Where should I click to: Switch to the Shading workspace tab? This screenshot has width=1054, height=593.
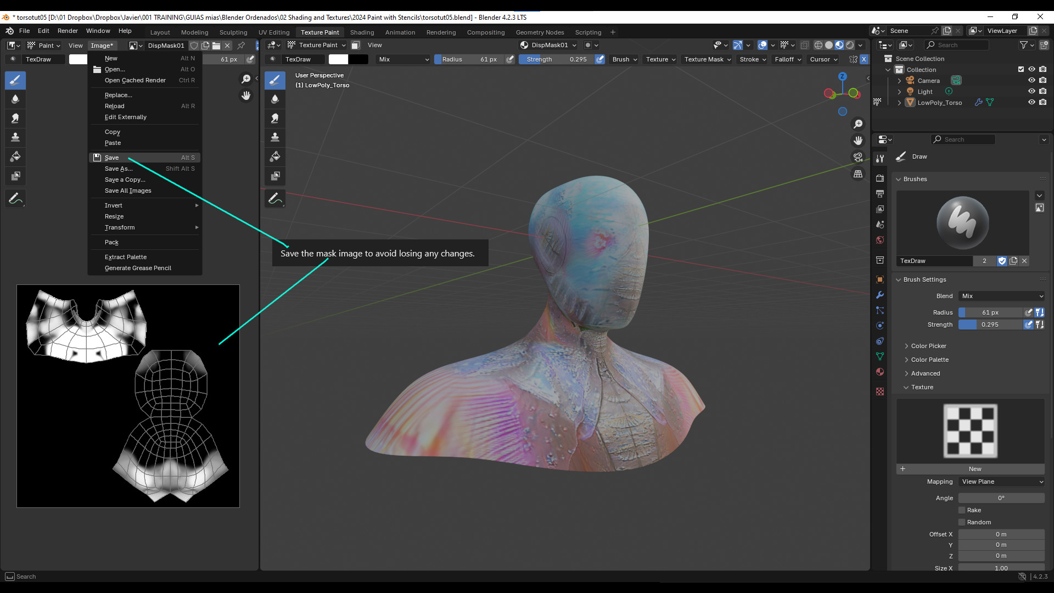[362, 32]
